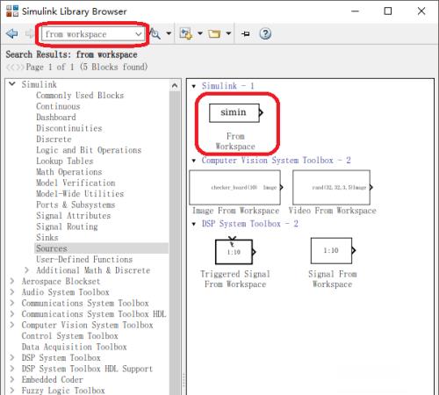The width and height of the screenshot is (439, 395).
Task: Collapse 'Computer Vision System Toolbox - 2' results group
Action: (194, 161)
